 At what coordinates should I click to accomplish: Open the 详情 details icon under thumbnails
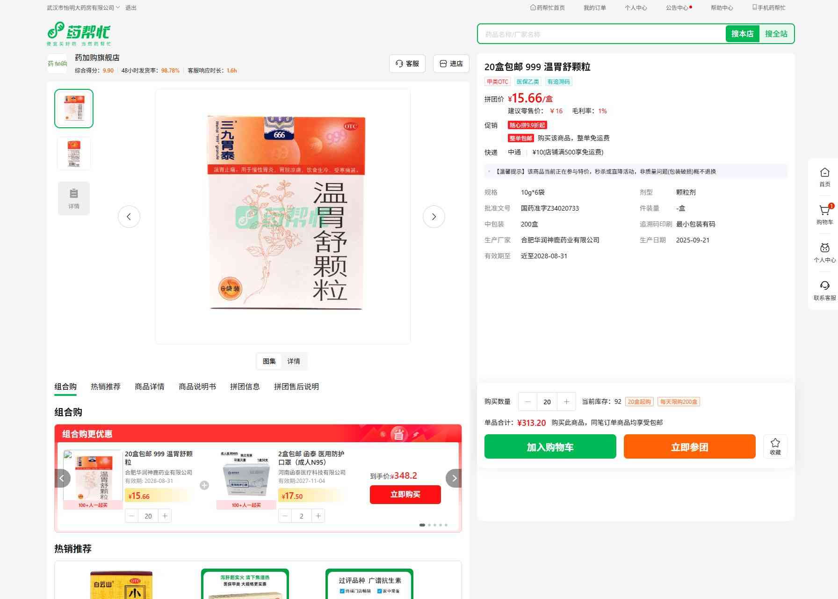pyautogui.click(x=74, y=198)
